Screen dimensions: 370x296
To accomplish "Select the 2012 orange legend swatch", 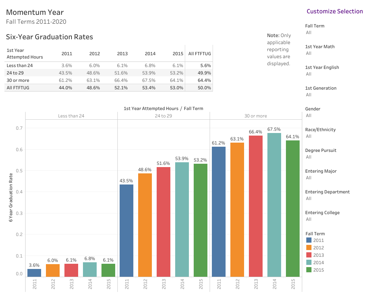I will 309,248.
